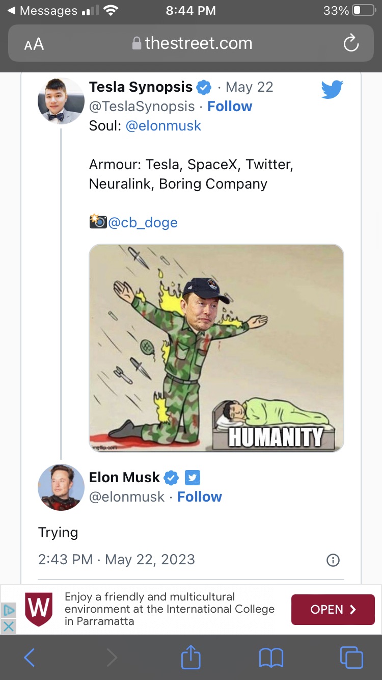The image size is (382, 680).
Task: Open the tab overview icon
Action: point(351,658)
